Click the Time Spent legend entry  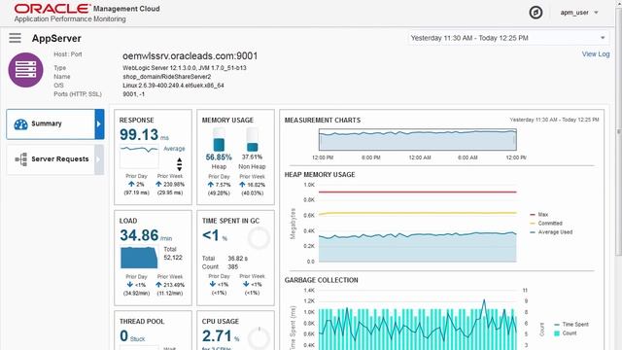click(x=571, y=324)
